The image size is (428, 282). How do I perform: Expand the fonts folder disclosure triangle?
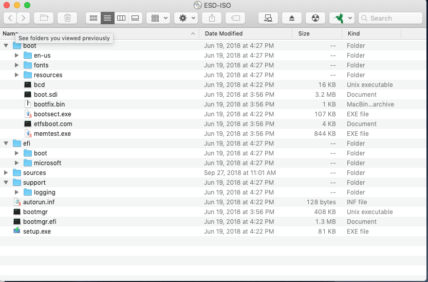pyautogui.click(x=17, y=65)
